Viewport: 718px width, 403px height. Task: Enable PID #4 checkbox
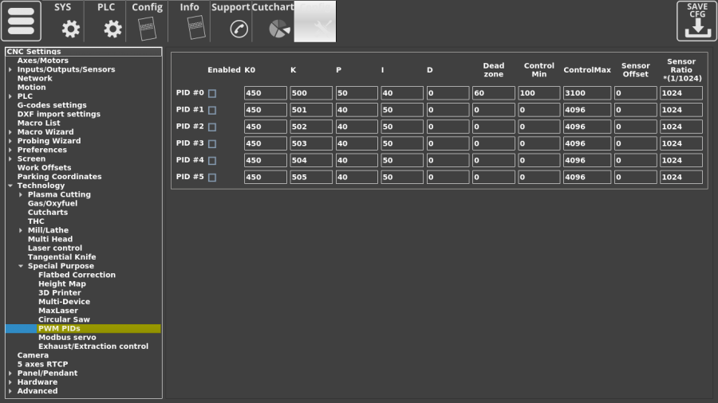click(x=212, y=160)
